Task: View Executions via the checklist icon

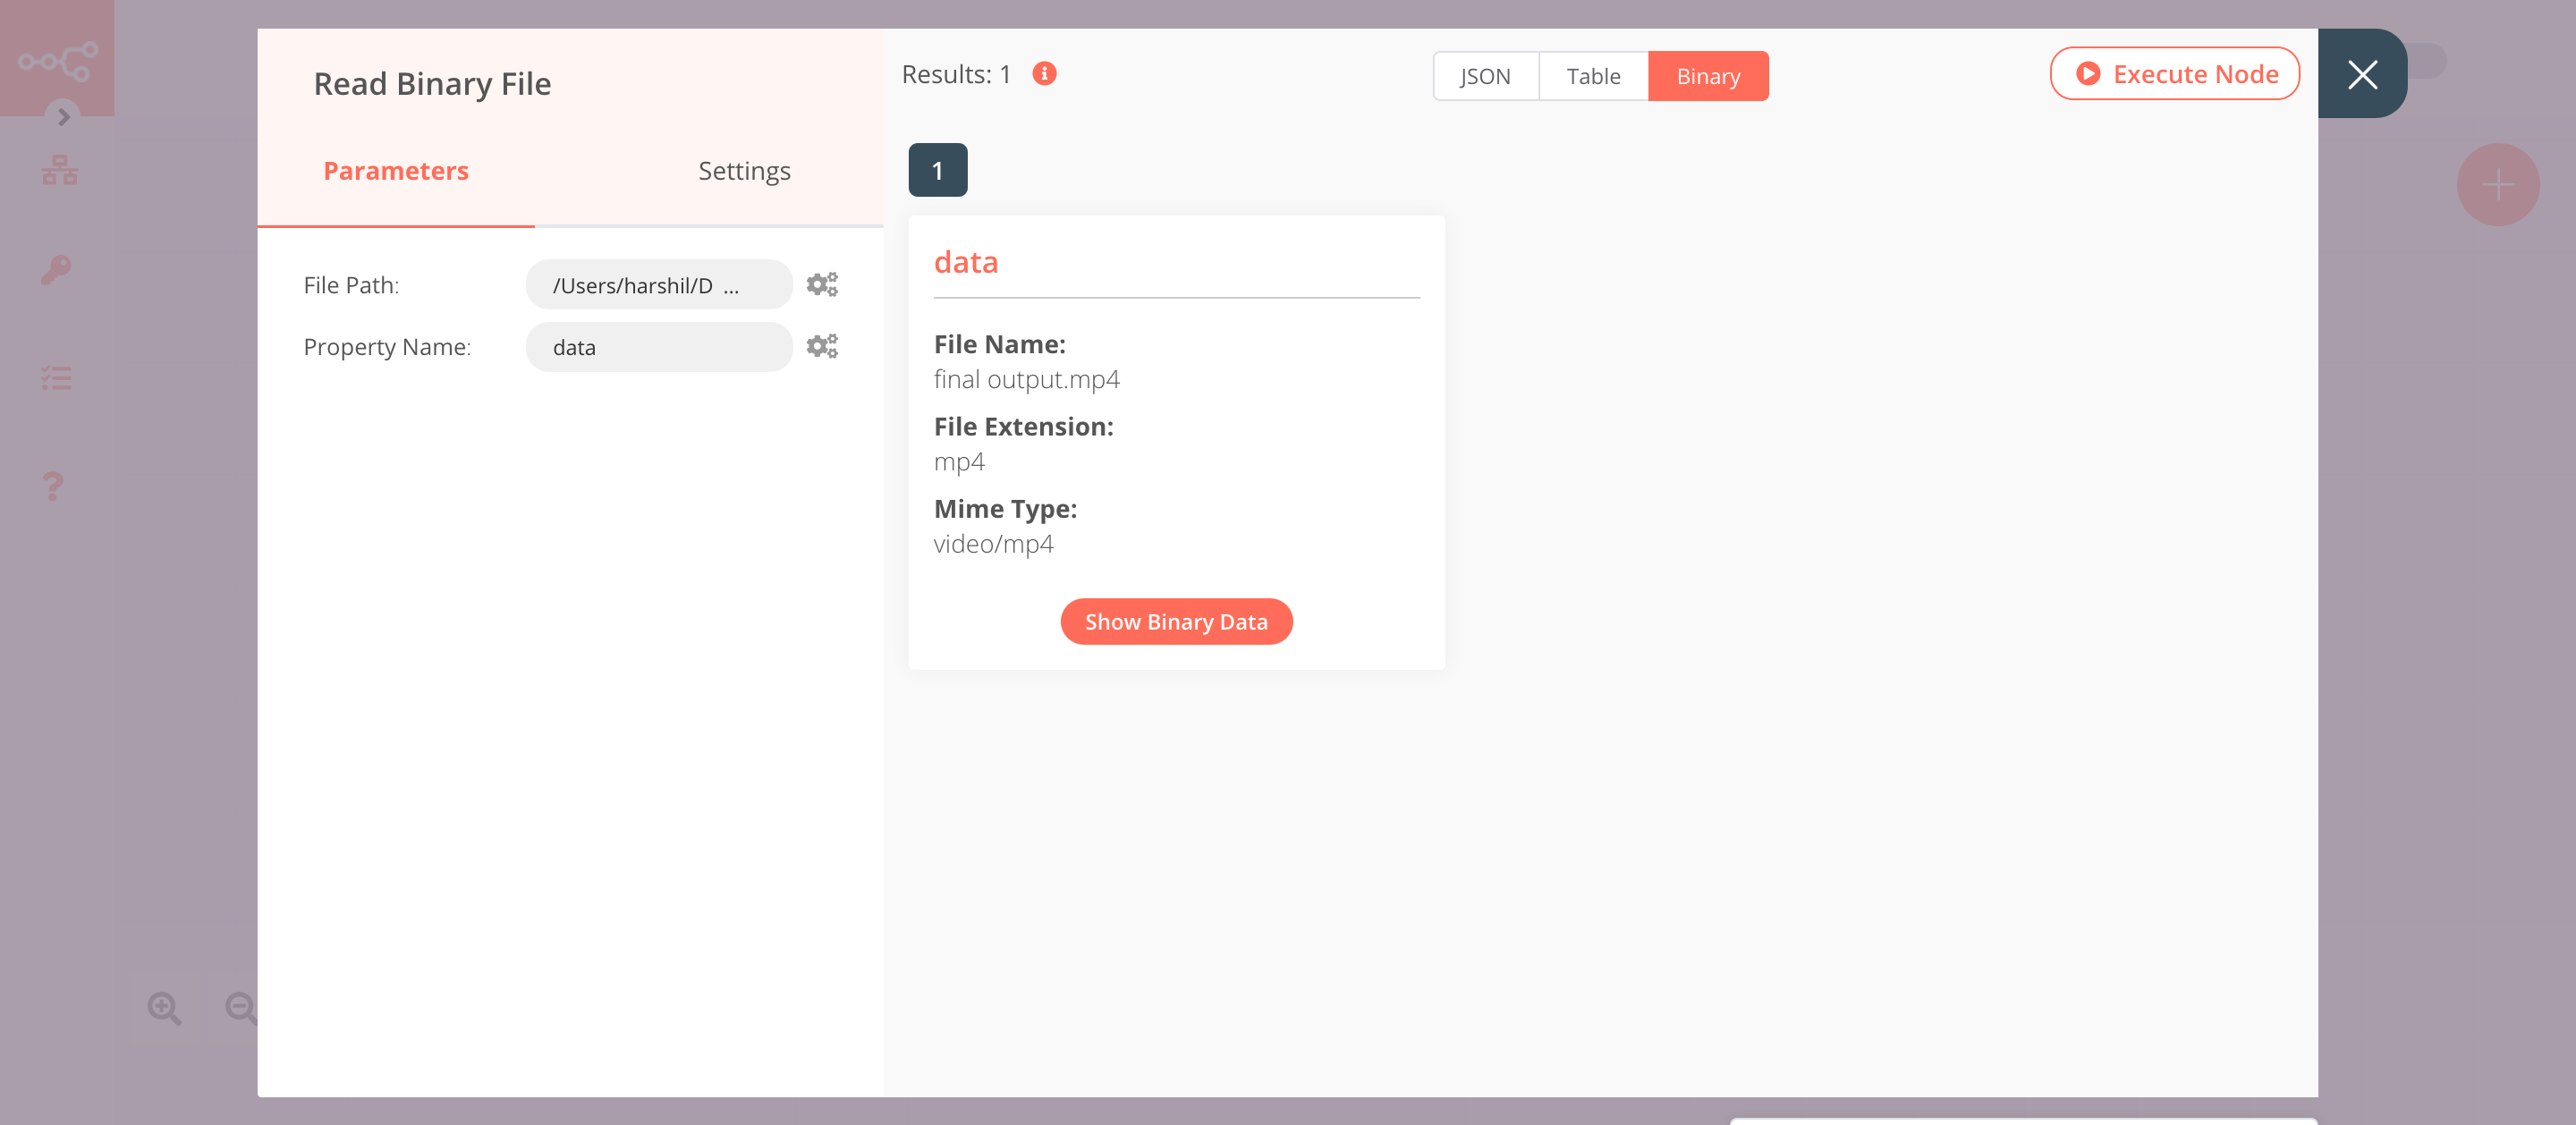Action: click(x=56, y=377)
